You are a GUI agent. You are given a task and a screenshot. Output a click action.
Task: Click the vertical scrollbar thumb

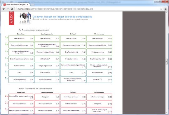(x=167, y=61)
